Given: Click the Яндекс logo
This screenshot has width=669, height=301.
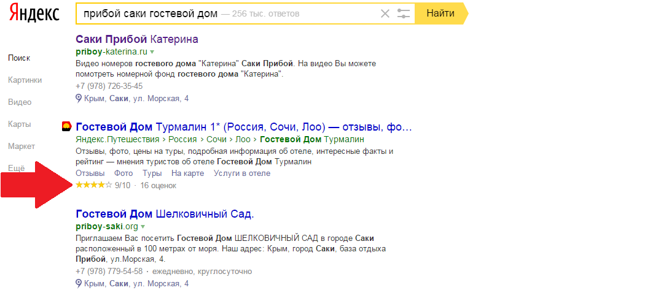Looking at the screenshot, I should click(x=34, y=13).
